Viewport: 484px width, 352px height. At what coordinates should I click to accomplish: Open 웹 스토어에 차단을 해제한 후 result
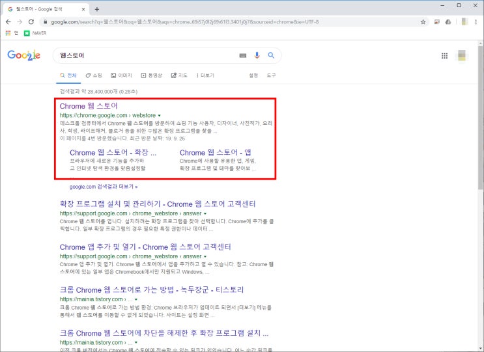tap(164, 333)
